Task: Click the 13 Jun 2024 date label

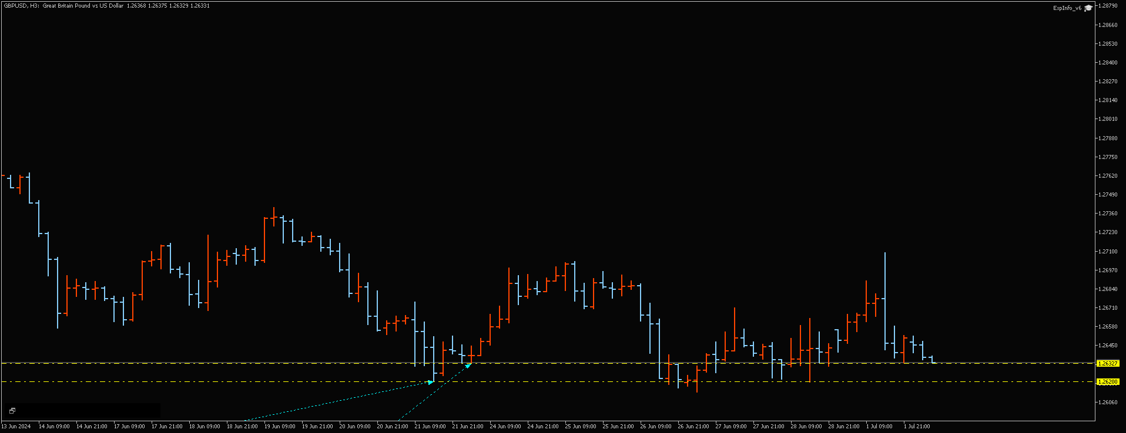Action: click(x=16, y=427)
